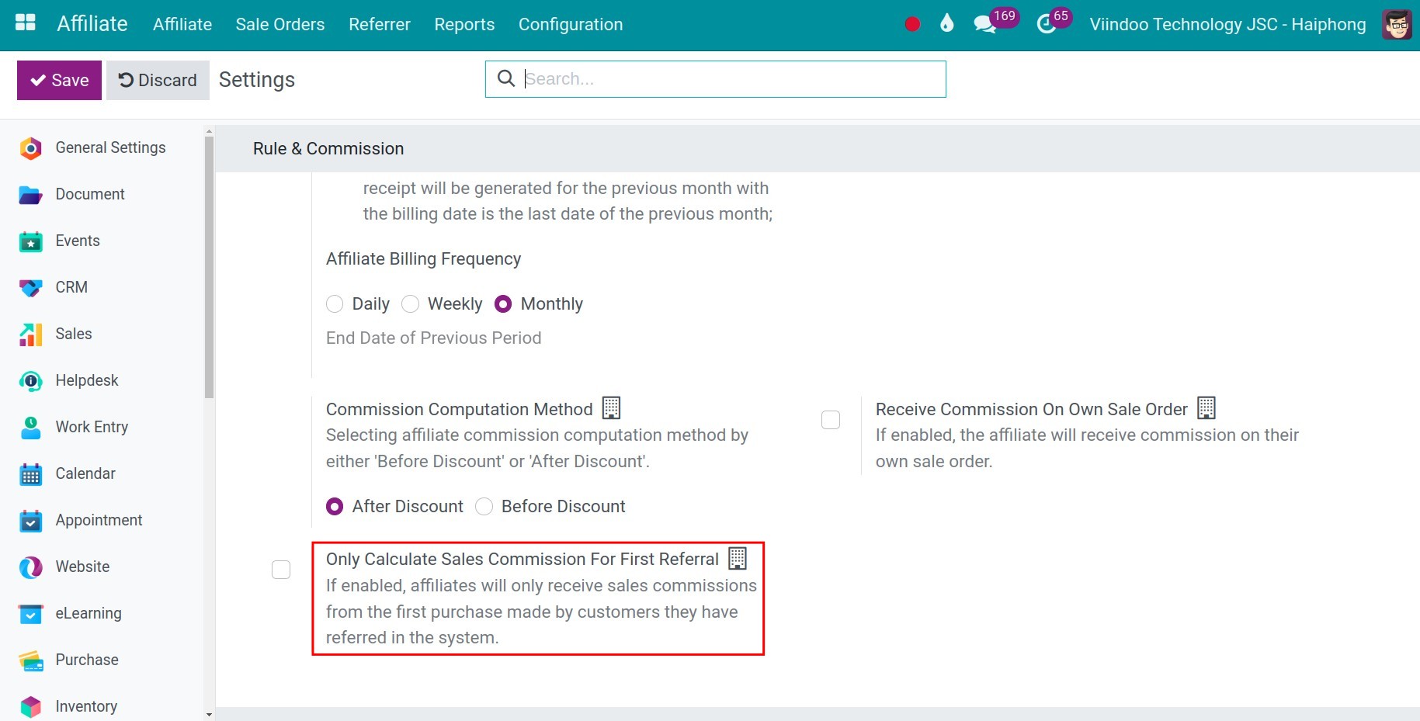Open the Helpdesk settings in the sidebar
This screenshot has height=721, width=1420.
click(x=87, y=380)
